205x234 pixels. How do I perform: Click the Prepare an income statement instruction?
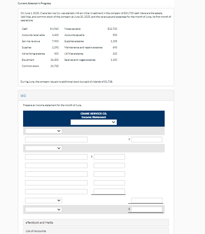pyautogui.click(x=52, y=105)
